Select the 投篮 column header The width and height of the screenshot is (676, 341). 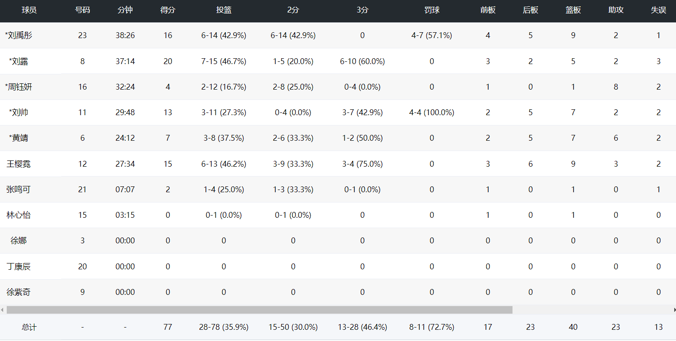coord(224,10)
